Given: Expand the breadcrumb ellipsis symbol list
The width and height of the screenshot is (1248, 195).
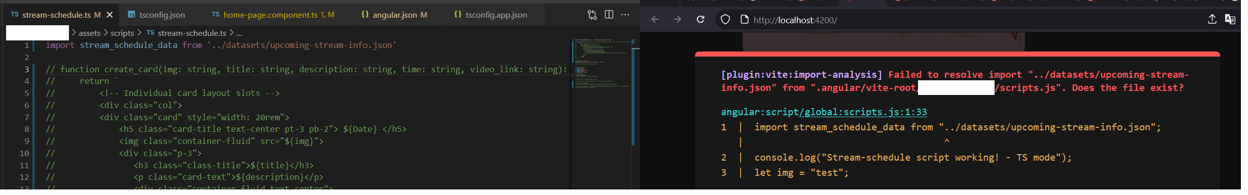Looking at the screenshot, I should tap(239, 33).
